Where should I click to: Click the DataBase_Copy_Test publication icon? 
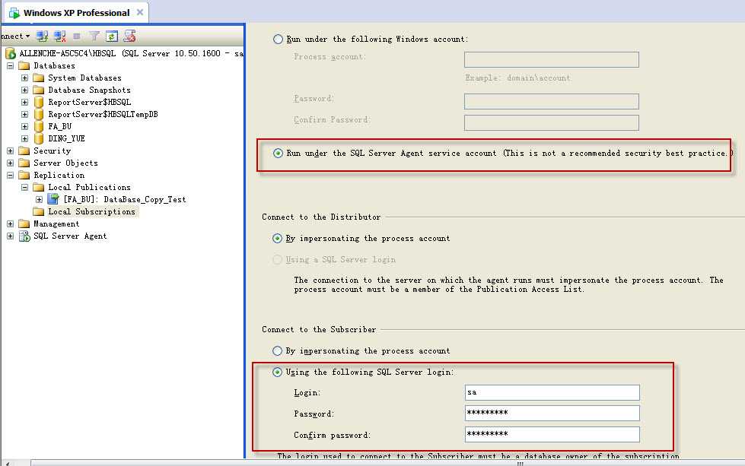53,199
